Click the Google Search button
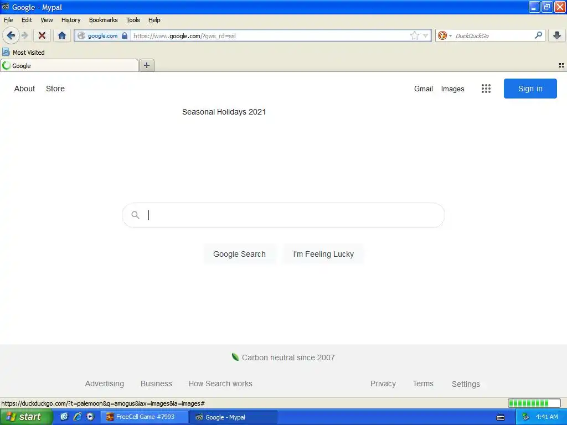 239,254
